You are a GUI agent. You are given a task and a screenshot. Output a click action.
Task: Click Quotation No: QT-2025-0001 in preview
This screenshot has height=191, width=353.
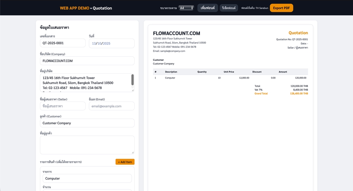[292, 39]
